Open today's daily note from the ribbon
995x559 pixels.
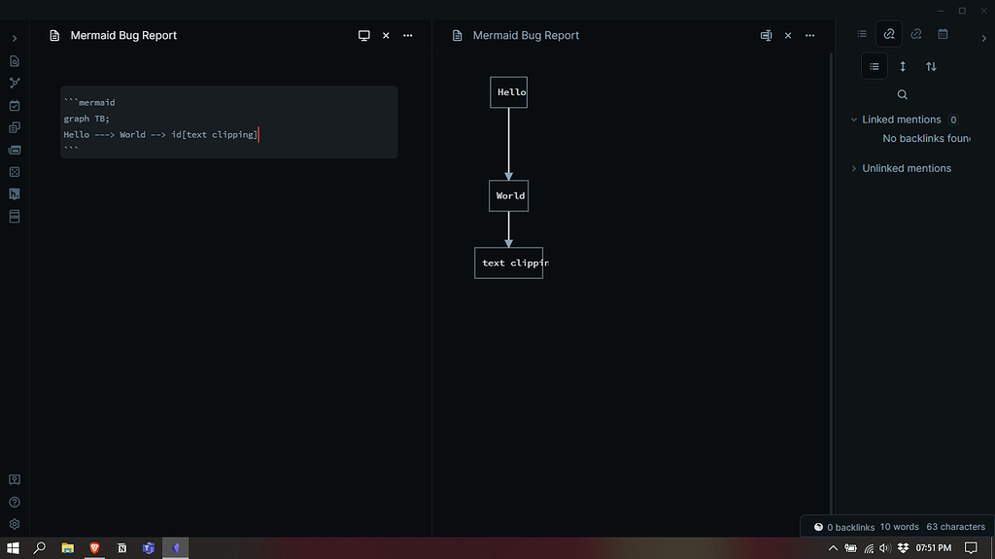(x=15, y=105)
